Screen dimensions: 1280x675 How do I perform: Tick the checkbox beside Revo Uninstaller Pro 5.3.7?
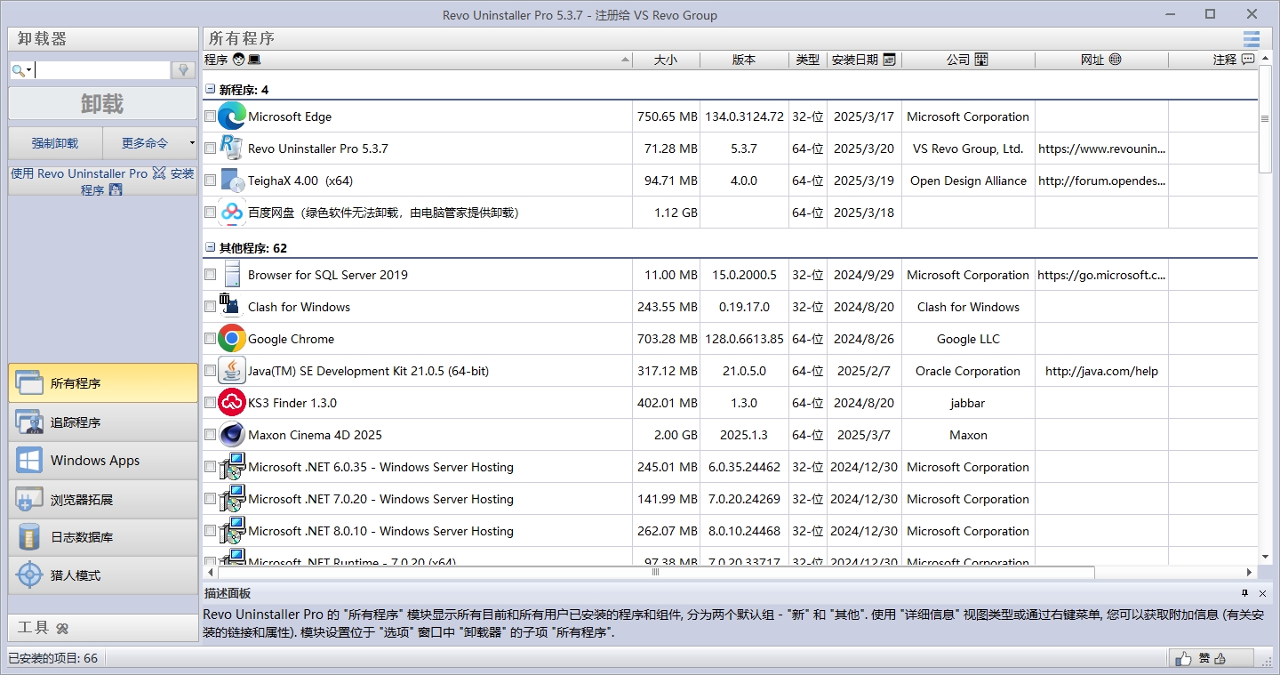tap(210, 149)
